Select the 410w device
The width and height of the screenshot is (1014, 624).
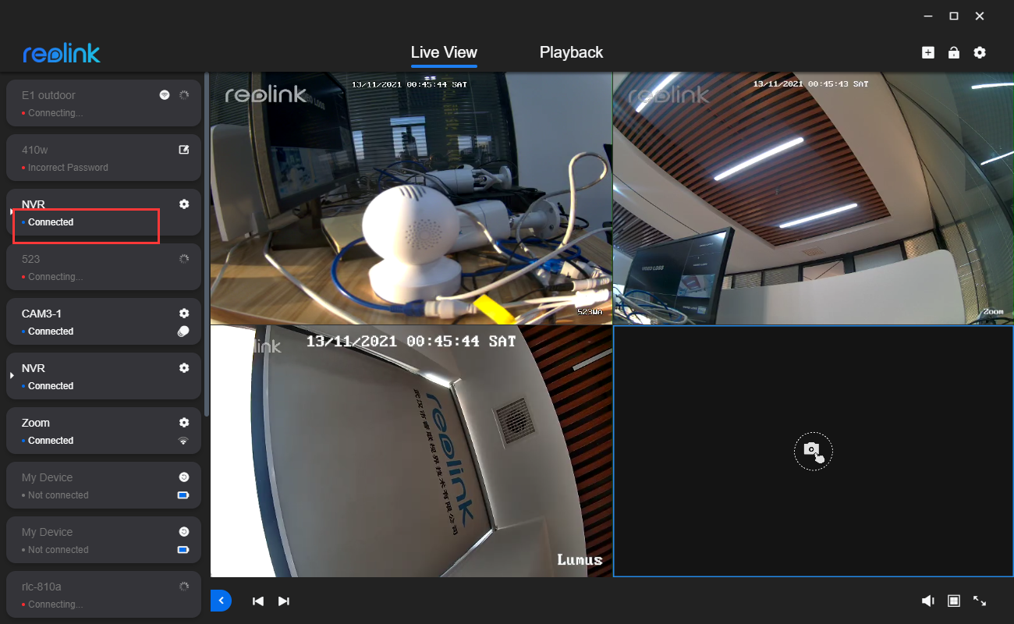(x=104, y=158)
